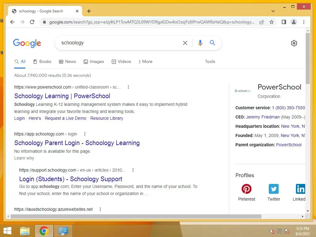Open the Pinterest profile icon
The height and width of the screenshot is (237, 316).
tap(247, 189)
